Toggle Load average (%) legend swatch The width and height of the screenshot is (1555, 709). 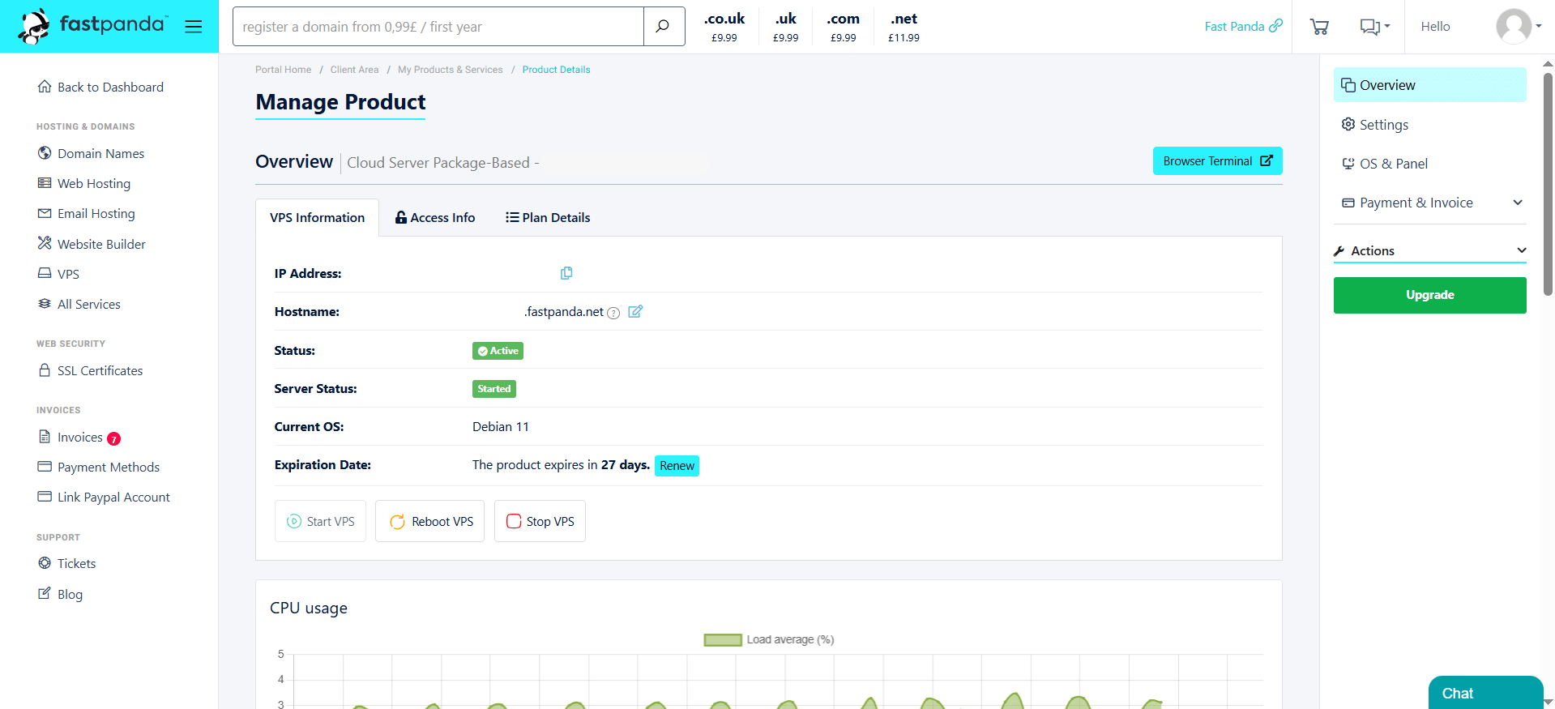[723, 640]
